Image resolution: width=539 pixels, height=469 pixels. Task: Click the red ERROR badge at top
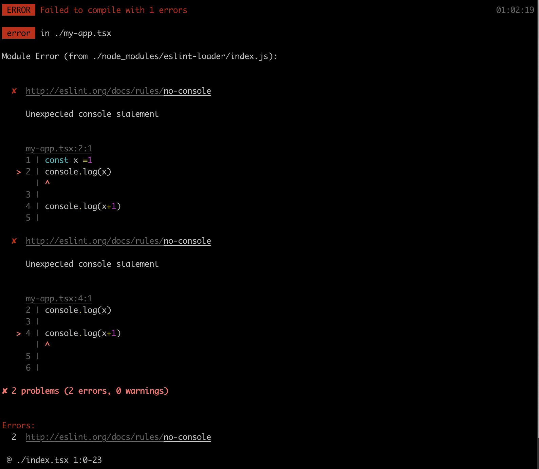pyautogui.click(x=19, y=10)
